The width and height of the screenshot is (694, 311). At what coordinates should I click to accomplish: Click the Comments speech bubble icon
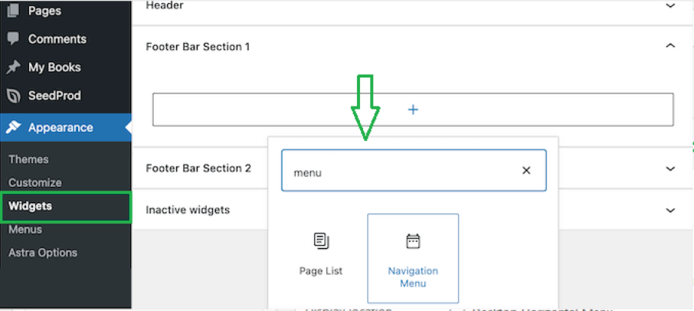[x=13, y=39]
